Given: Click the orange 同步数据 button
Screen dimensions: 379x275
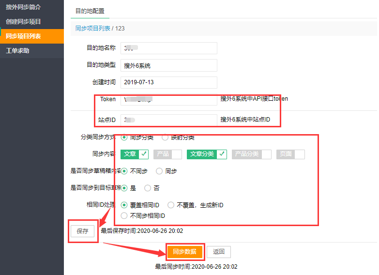Looking at the screenshot, I should point(184,252).
